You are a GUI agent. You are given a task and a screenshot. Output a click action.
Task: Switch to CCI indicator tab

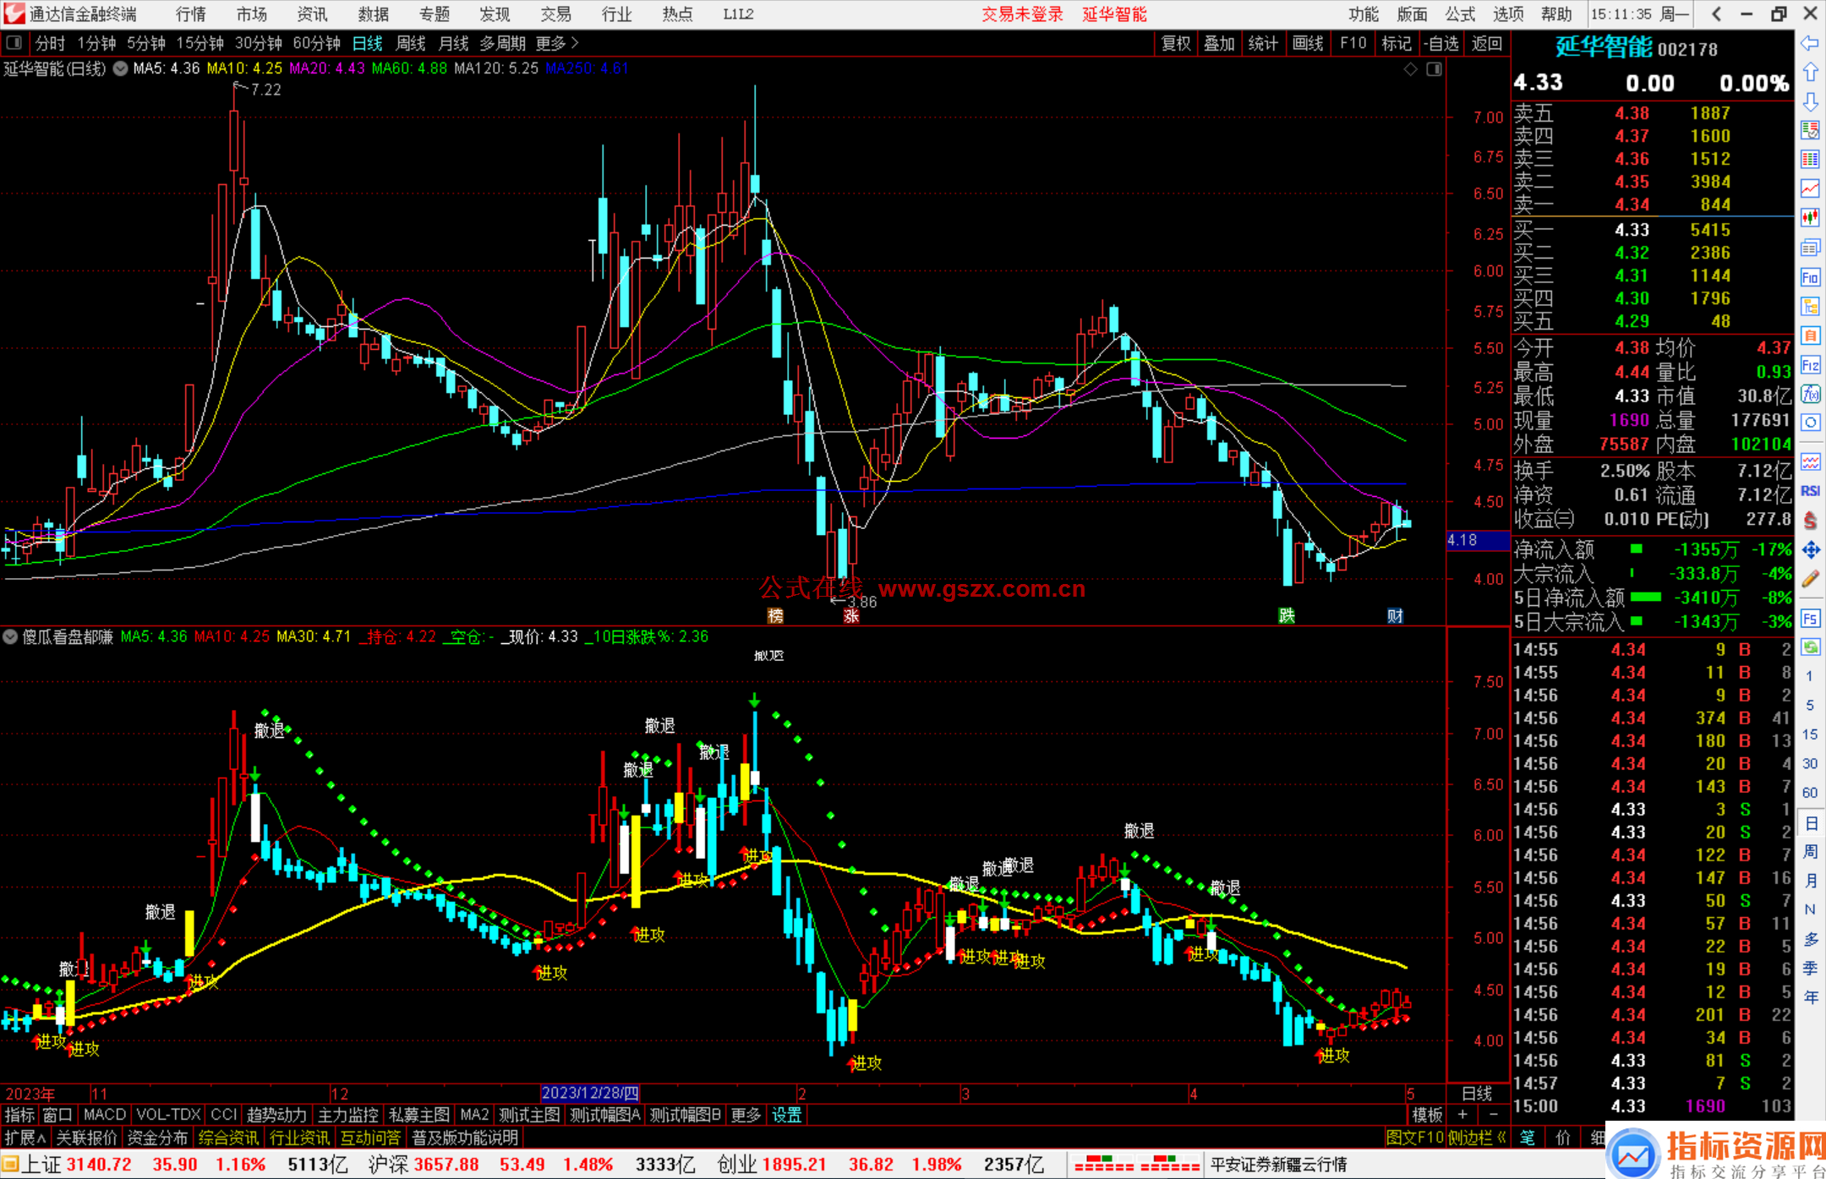tap(224, 1115)
